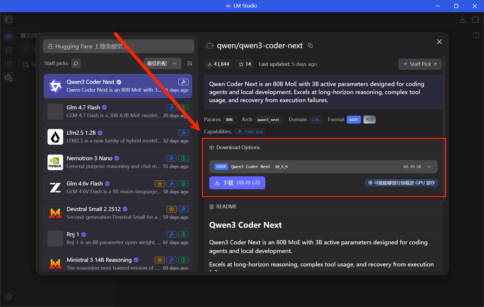Open the downloads icon in top bar
484x307 pixels.
(463, 20)
